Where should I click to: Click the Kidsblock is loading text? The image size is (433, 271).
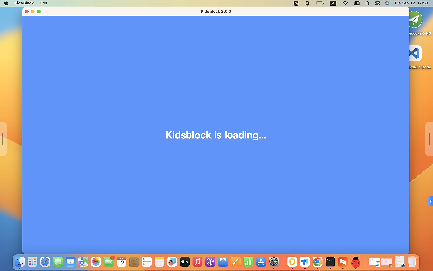(x=216, y=135)
